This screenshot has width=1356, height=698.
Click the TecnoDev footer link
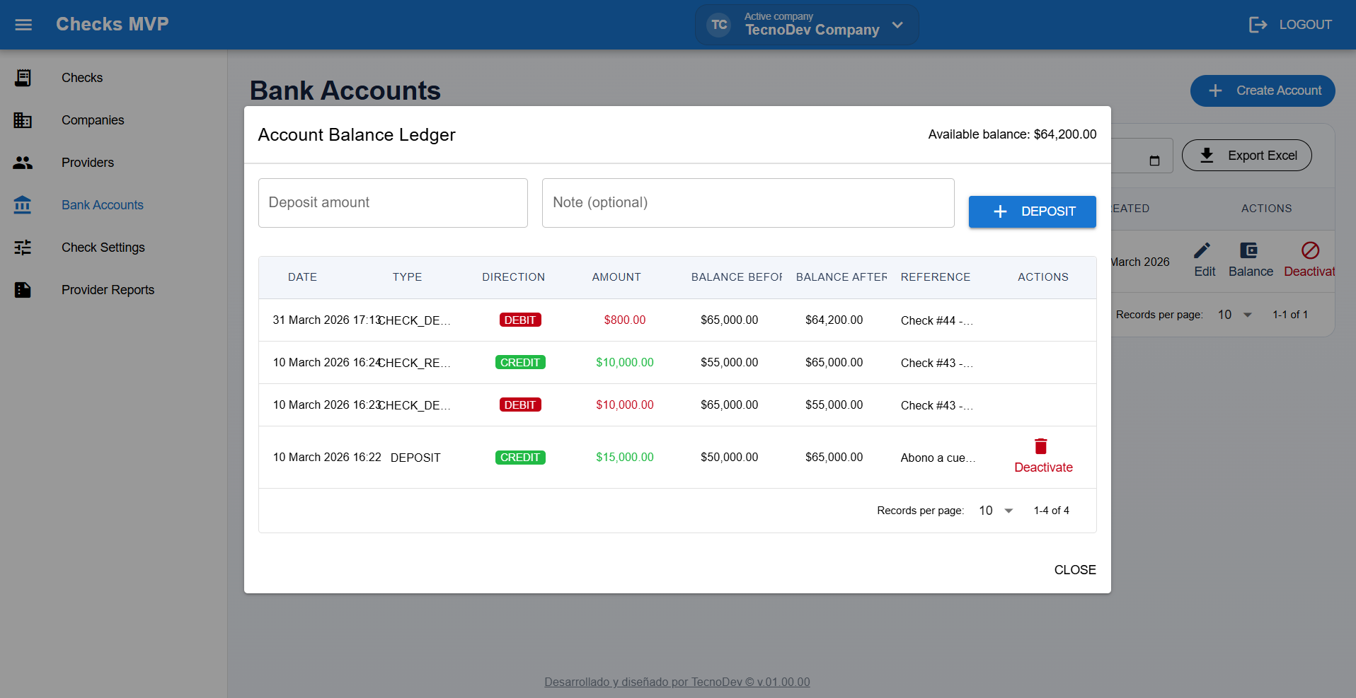click(677, 682)
